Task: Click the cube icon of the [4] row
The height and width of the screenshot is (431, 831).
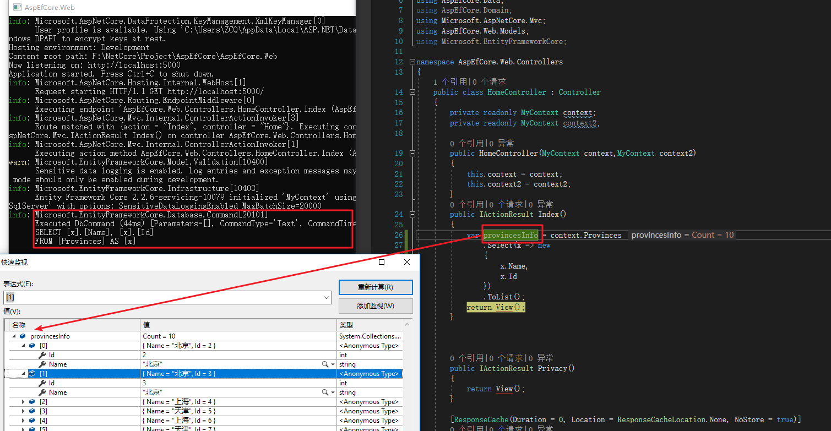Action: coord(32,420)
